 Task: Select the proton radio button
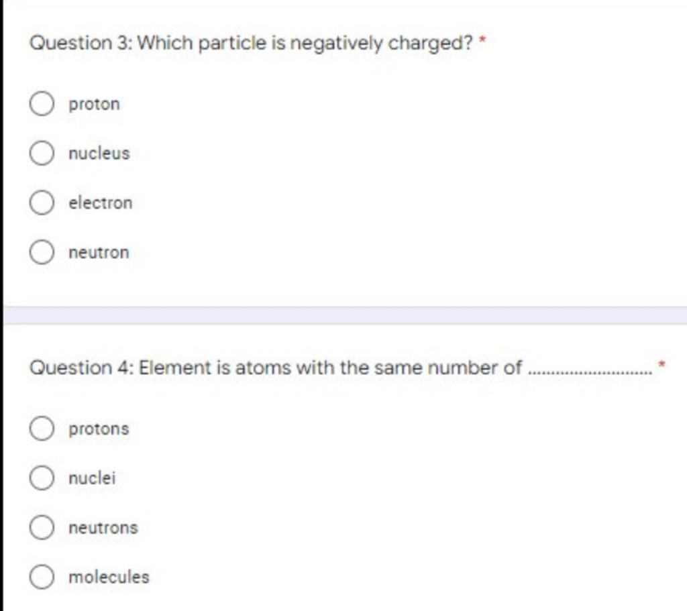point(42,104)
